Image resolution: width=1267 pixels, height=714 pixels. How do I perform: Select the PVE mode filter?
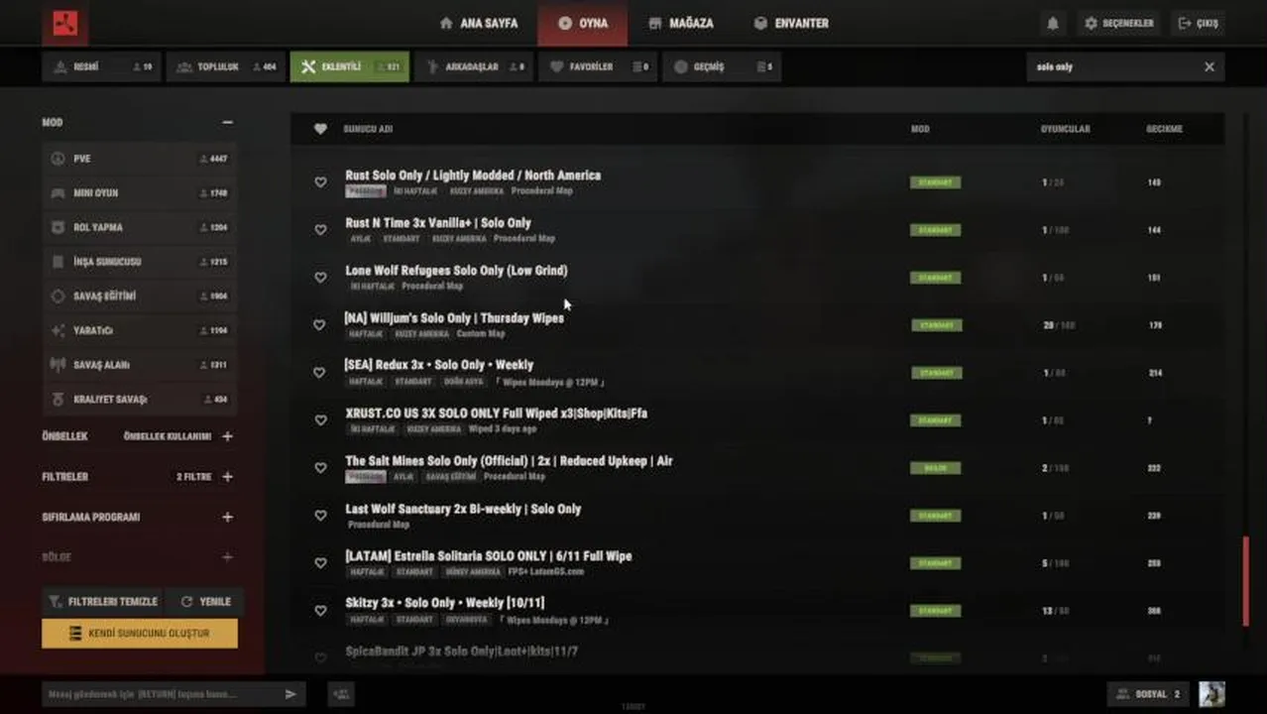coord(140,159)
